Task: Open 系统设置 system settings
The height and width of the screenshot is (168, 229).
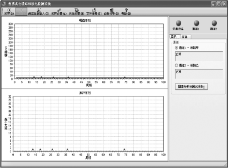Action: (76, 12)
